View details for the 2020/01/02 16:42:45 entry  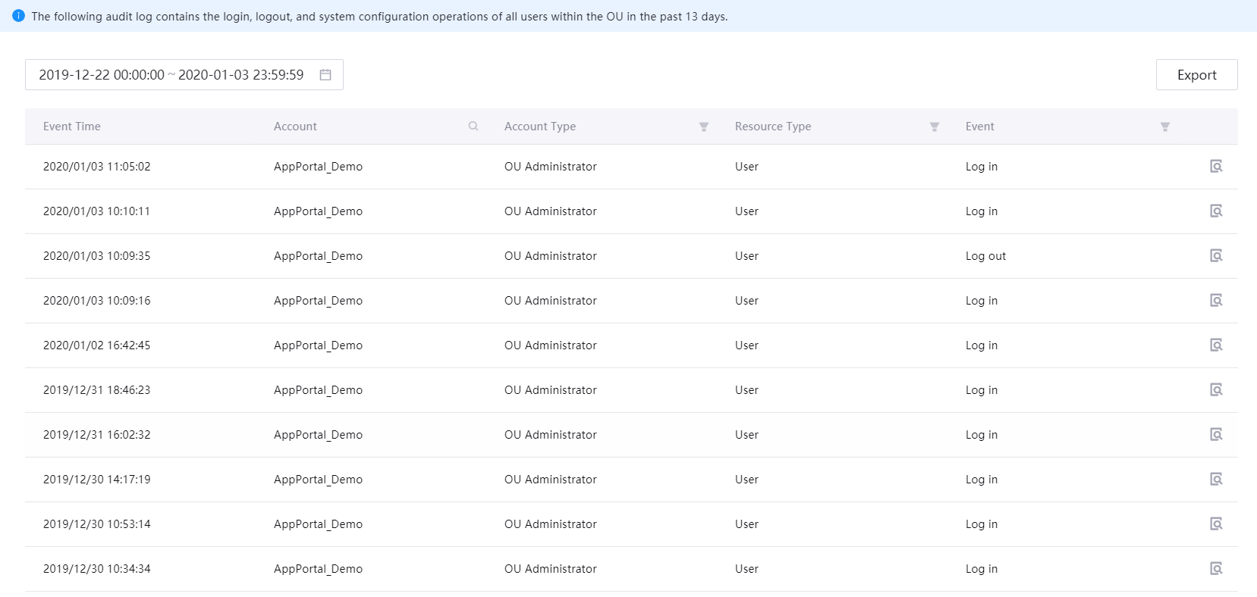(1215, 345)
